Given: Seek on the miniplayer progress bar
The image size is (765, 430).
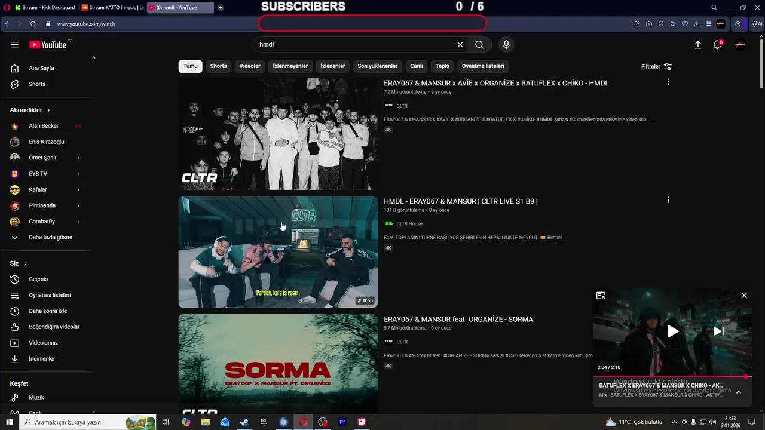Looking at the screenshot, I should point(672,377).
